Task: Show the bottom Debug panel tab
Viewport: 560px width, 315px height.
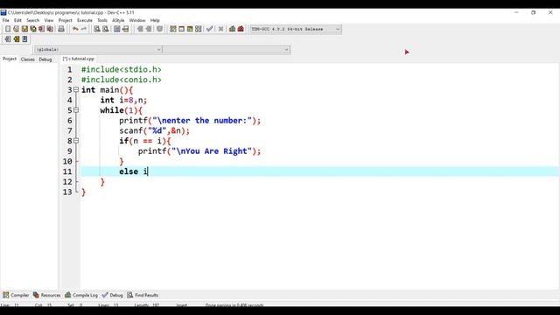Action: click(x=113, y=295)
